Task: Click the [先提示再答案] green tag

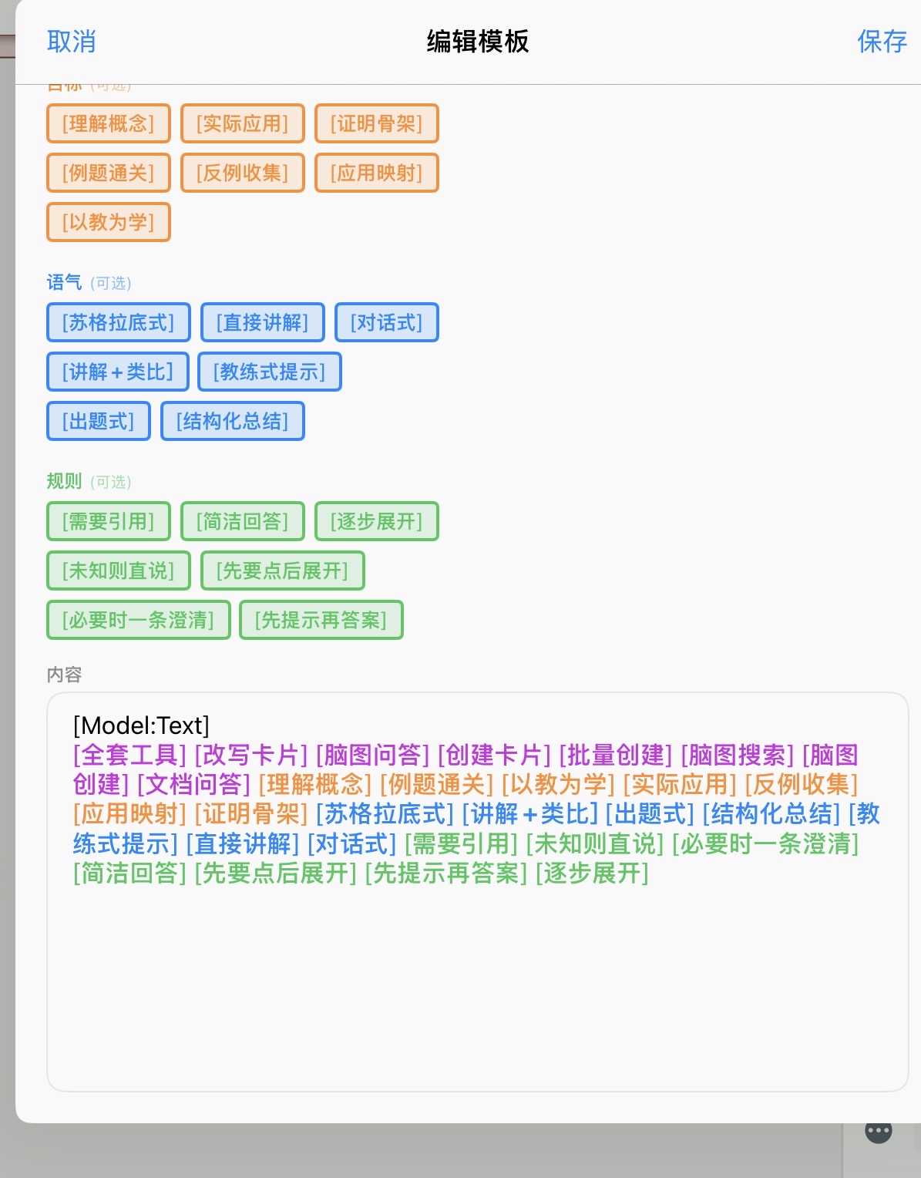Action: click(321, 620)
